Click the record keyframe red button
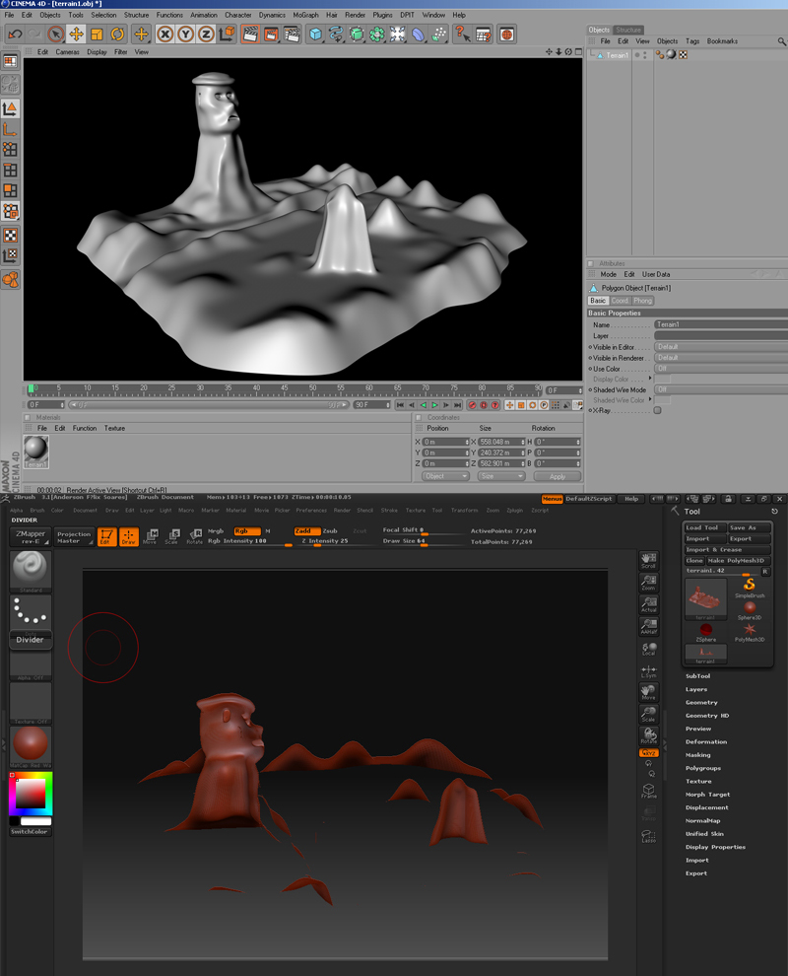788x976 pixels. point(472,405)
